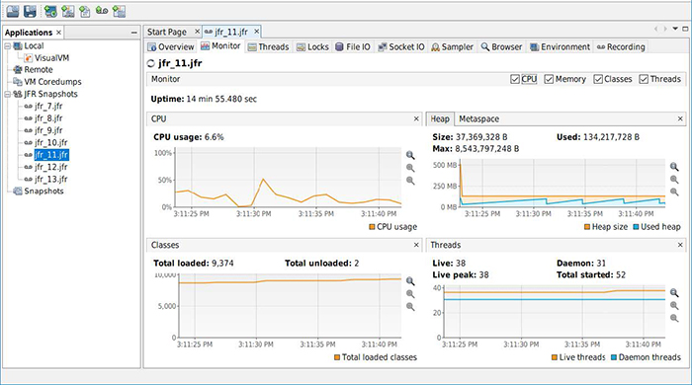
Task: Click the refresh spinner icon next to jfr_11.jfr title
Action: (x=151, y=63)
